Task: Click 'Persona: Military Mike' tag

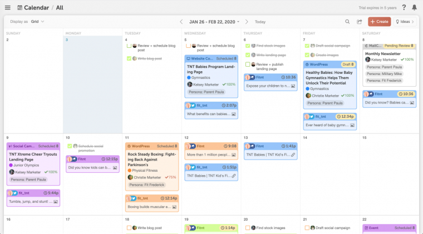Action: (384, 74)
